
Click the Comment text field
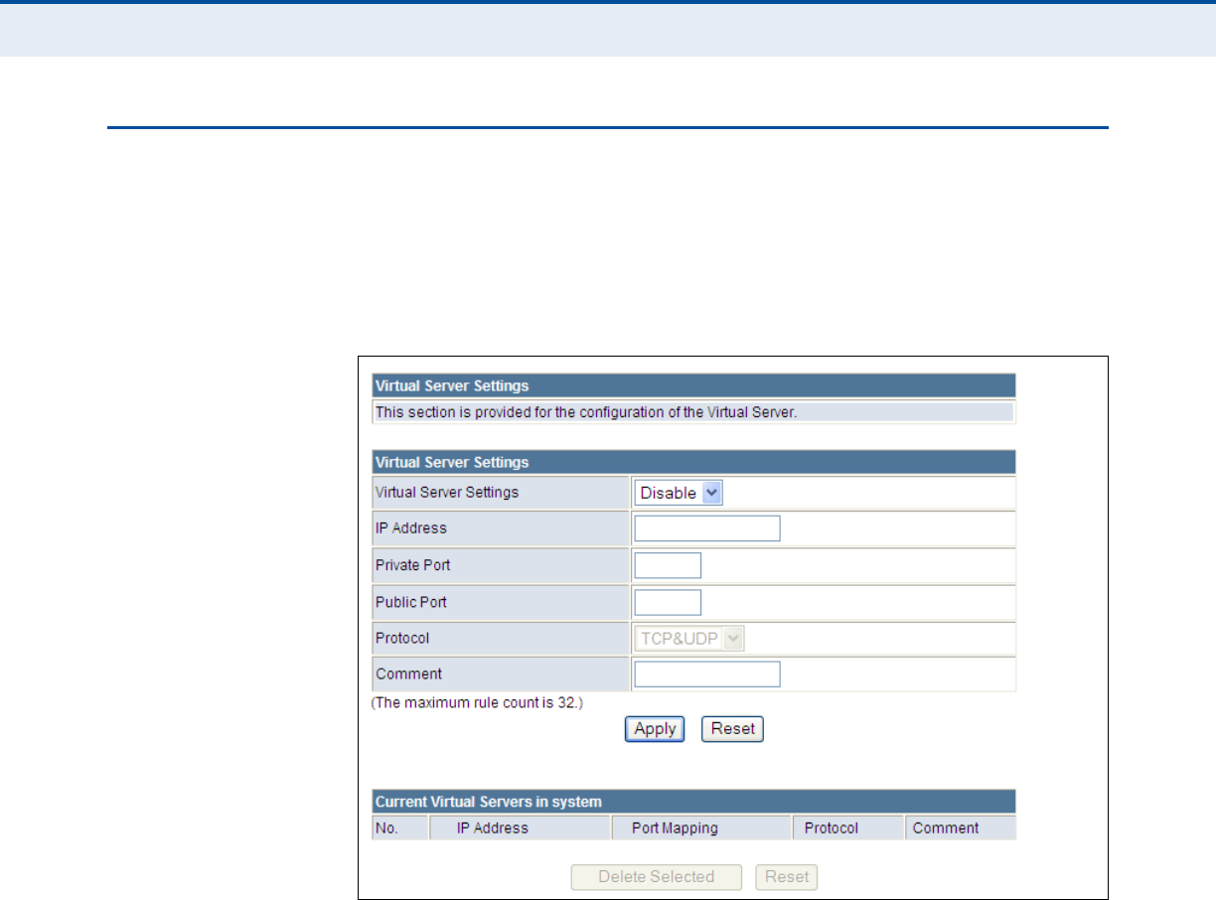pyautogui.click(x=707, y=675)
